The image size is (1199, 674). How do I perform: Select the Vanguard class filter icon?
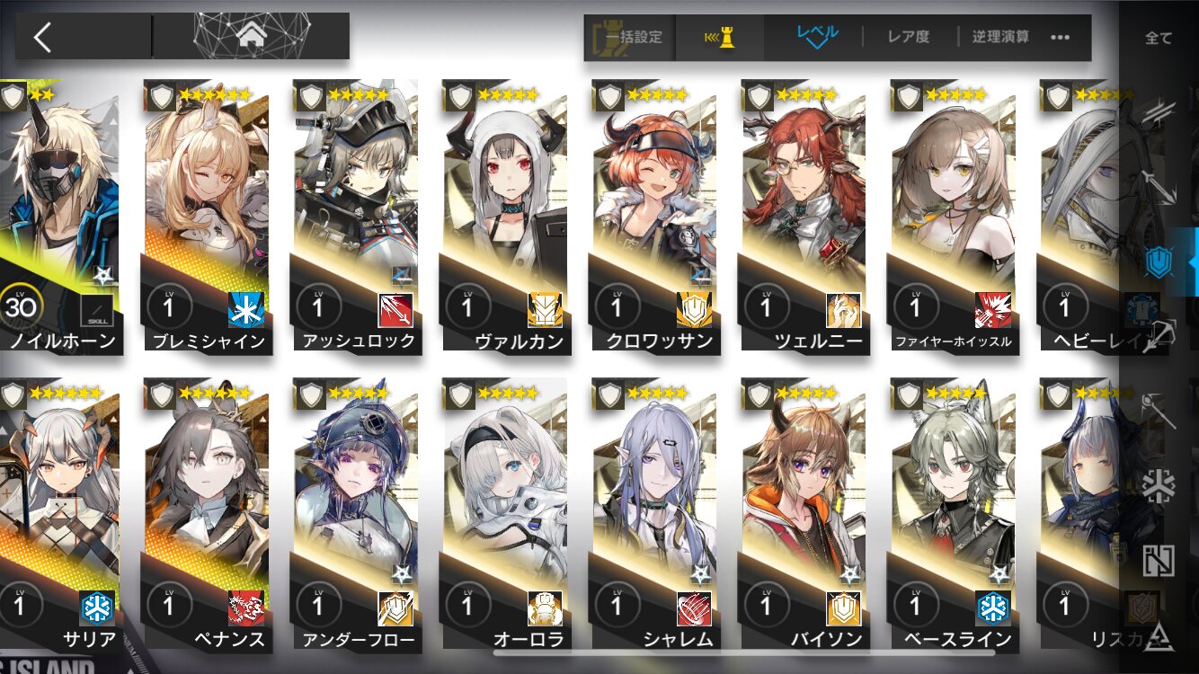[x=1159, y=111]
